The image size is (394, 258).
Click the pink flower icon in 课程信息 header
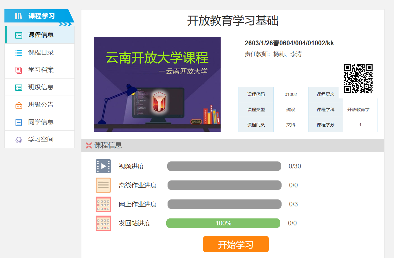[89, 145]
